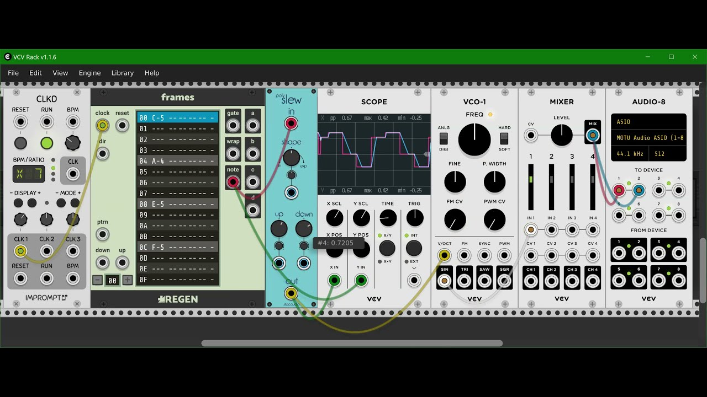Click the frames reset input jack
The width and height of the screenshot is (707, 397).
click(122, 126)
